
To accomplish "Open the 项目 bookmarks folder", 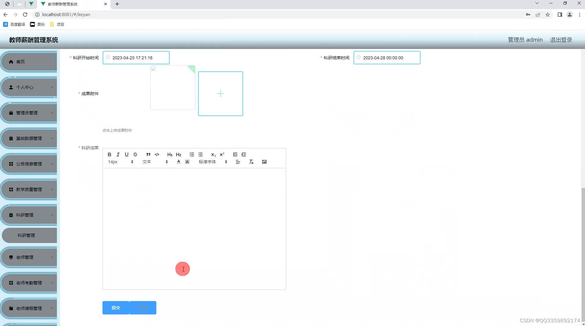I will coord(57,24).
